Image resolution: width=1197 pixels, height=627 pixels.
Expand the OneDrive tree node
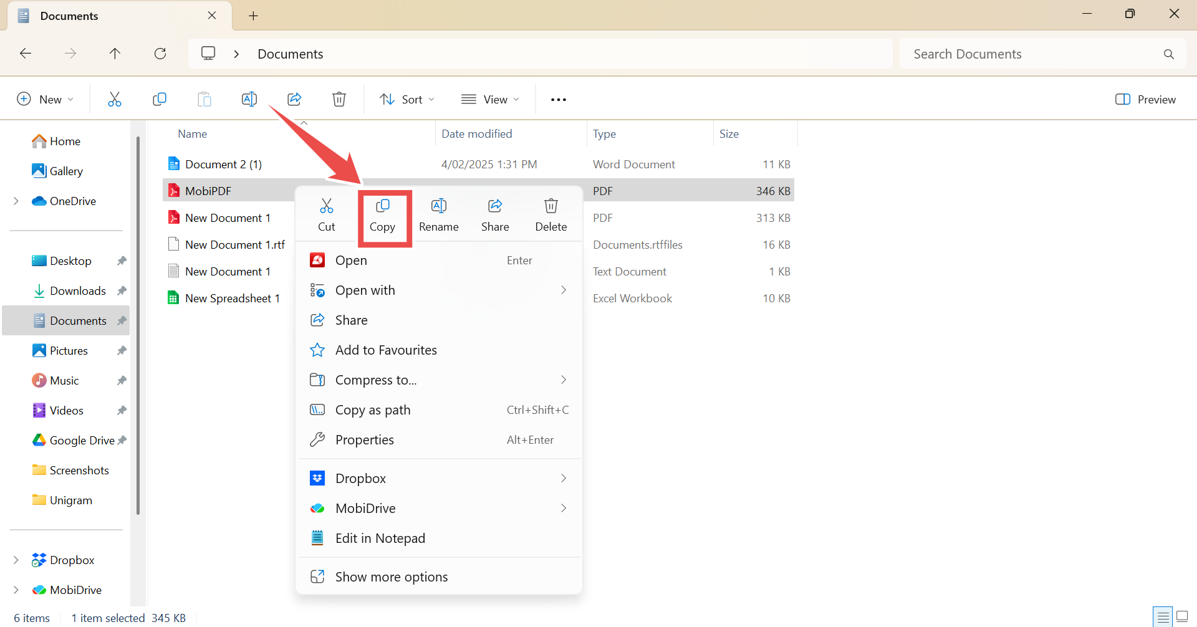pyautogui.click(x=16, y=201)
